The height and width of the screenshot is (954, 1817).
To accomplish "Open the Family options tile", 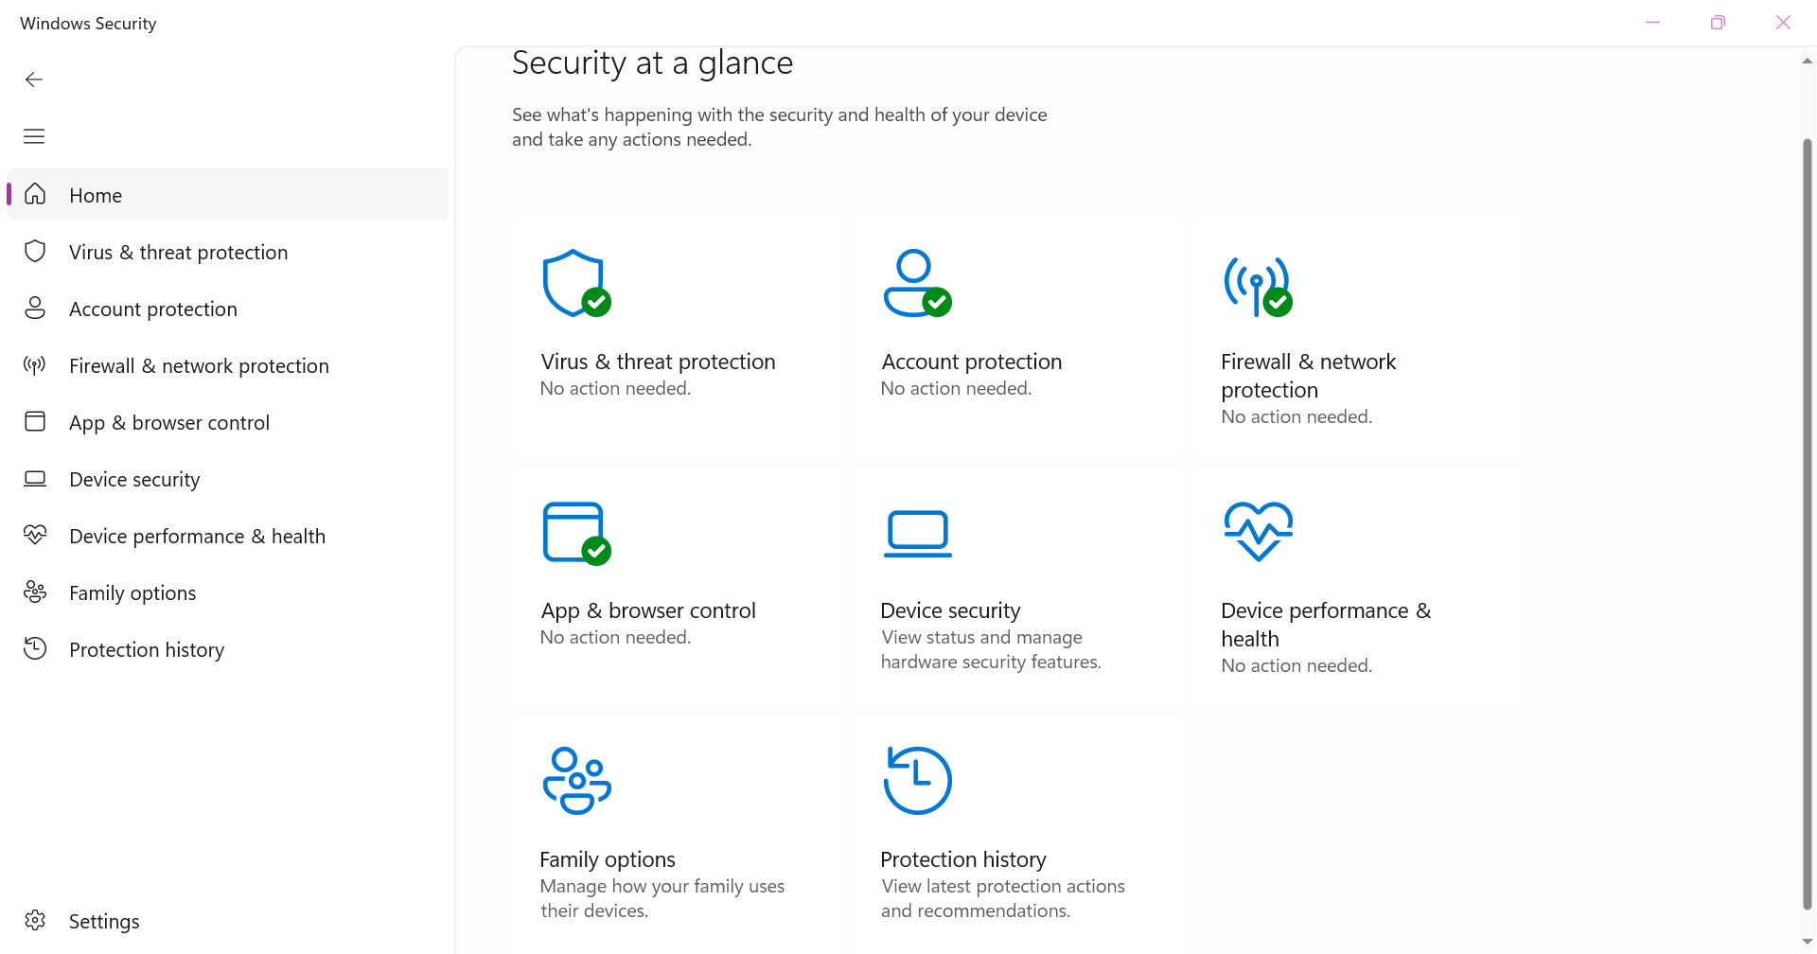I will pos(677,833).
